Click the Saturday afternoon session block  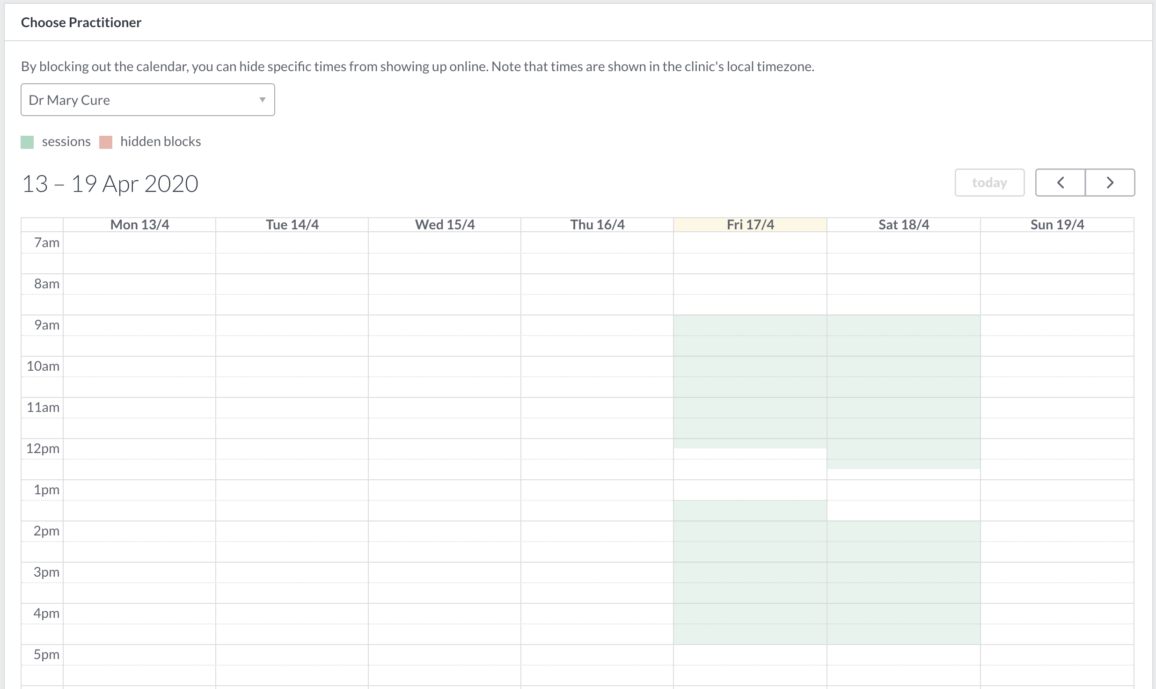pyautogui.click(x=904, y=583)
